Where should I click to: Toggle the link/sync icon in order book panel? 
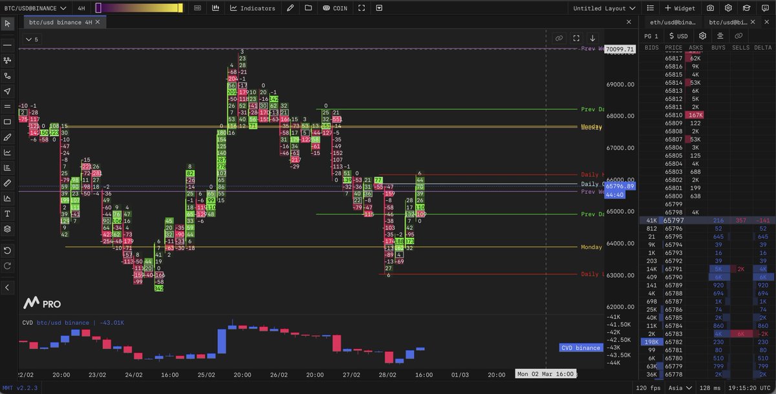coord(738,36)
